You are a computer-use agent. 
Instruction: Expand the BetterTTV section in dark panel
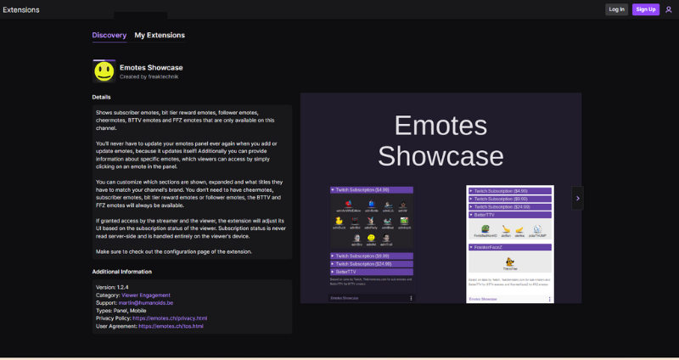pos(371,272)
